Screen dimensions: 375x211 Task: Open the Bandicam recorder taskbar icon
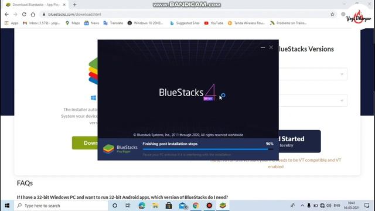pos(209,206)
